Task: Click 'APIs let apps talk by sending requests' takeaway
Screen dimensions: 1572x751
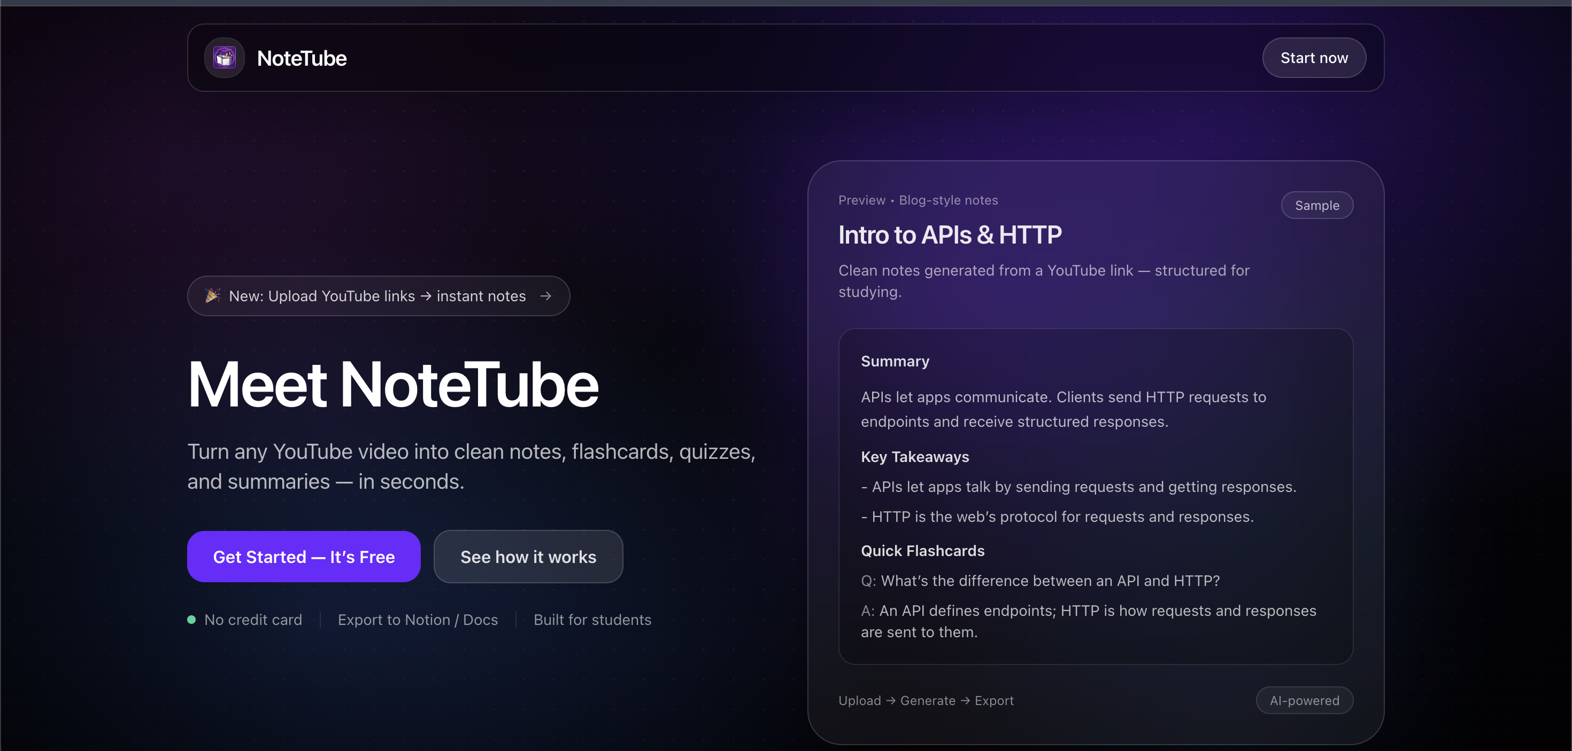Action: 1078,487
